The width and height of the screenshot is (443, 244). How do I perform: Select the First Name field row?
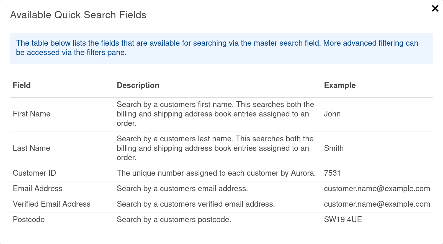32,114
